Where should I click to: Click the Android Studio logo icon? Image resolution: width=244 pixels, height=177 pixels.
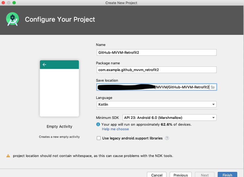(x=12, y=19)
